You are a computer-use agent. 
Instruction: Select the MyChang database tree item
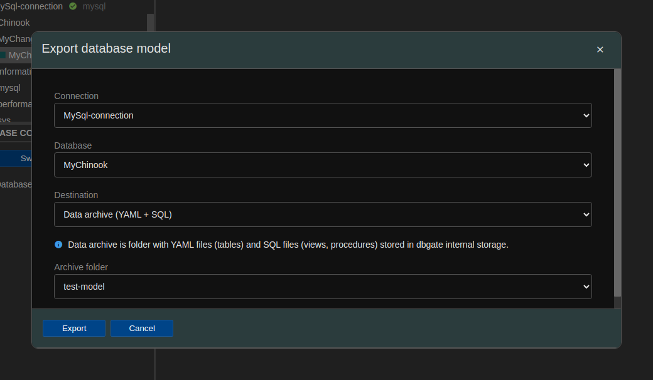[16, 39]
